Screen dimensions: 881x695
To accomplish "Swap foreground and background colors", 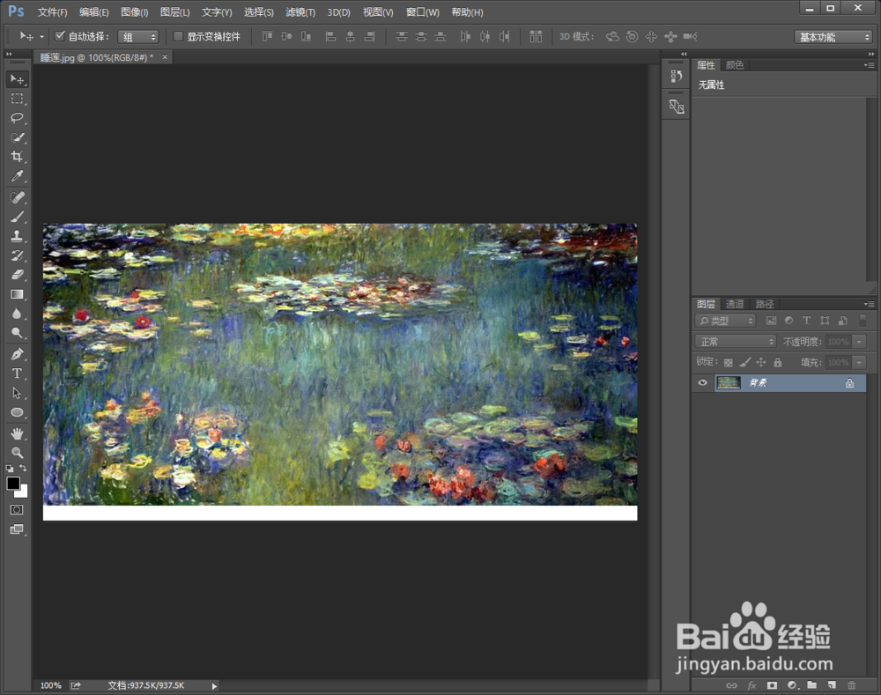I will (23, 468).
